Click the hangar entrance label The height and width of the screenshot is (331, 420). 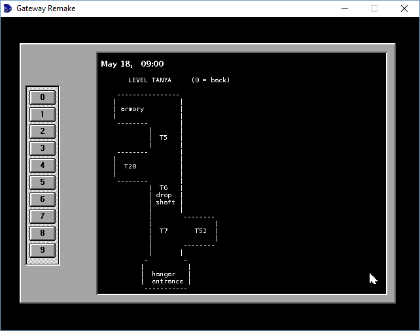click(x=167, y=277)
